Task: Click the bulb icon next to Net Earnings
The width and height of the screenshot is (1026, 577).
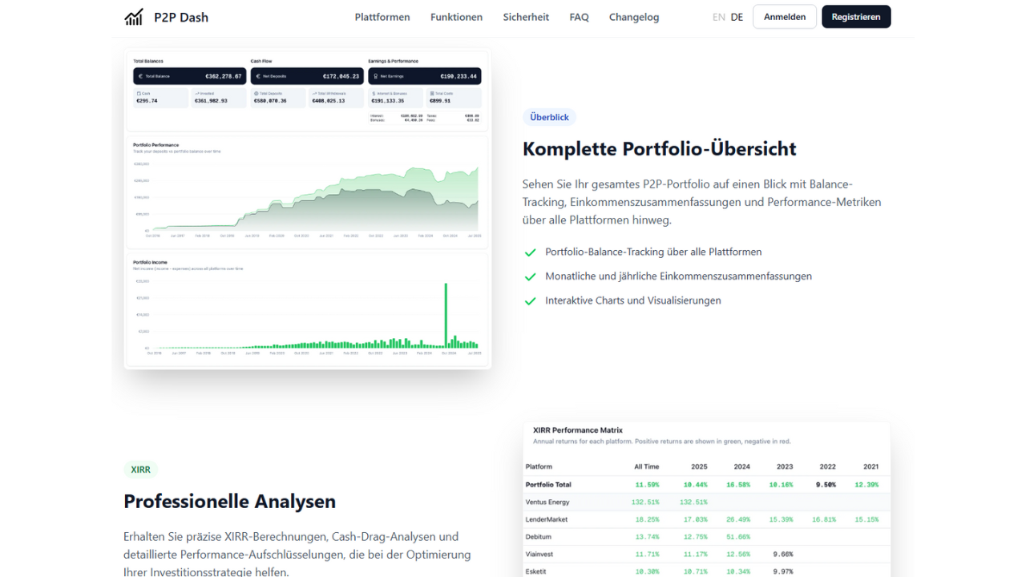Action: pos(376,76)
